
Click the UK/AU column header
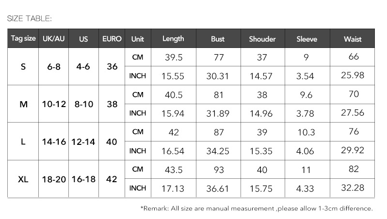pos(53,39)
